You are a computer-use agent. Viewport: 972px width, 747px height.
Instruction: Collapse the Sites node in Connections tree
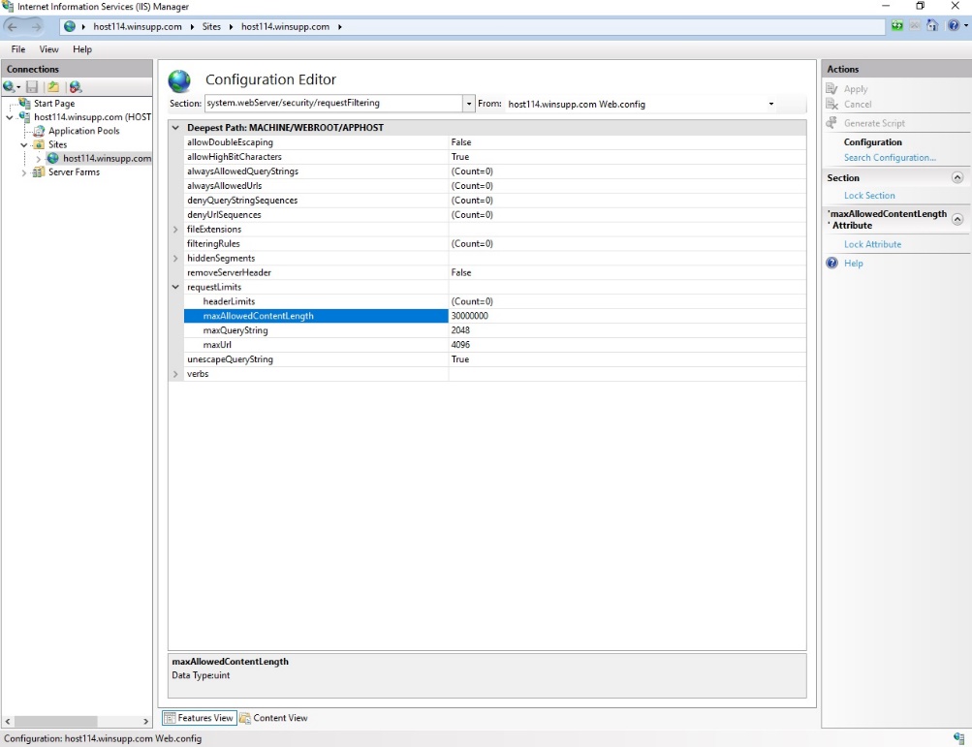pyautogui.click(x=24, y=145)
